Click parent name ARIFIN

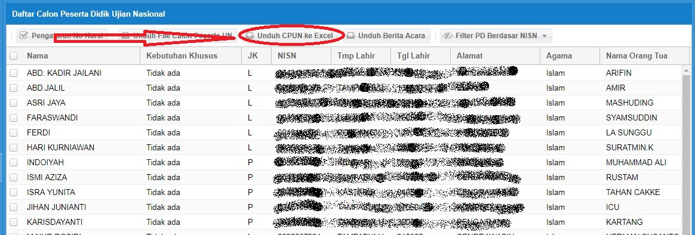[x=619, y=73]
